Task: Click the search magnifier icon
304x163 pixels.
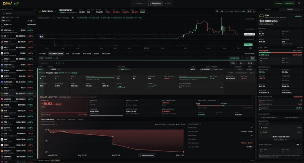Action: (x=4, y=13)
